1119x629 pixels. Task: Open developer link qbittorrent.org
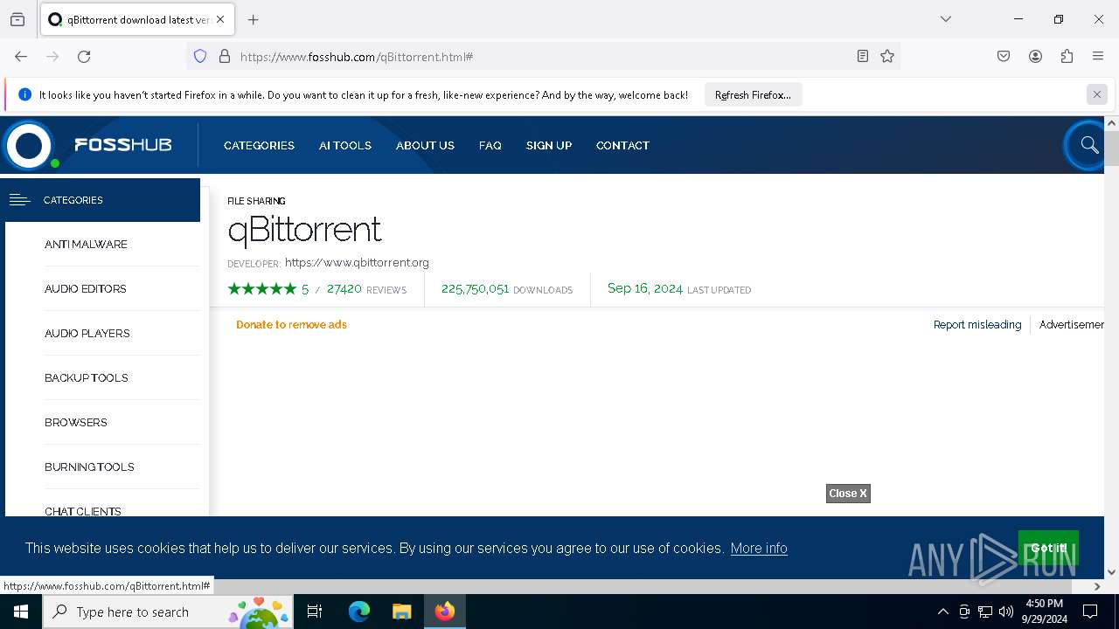(357, 262)
